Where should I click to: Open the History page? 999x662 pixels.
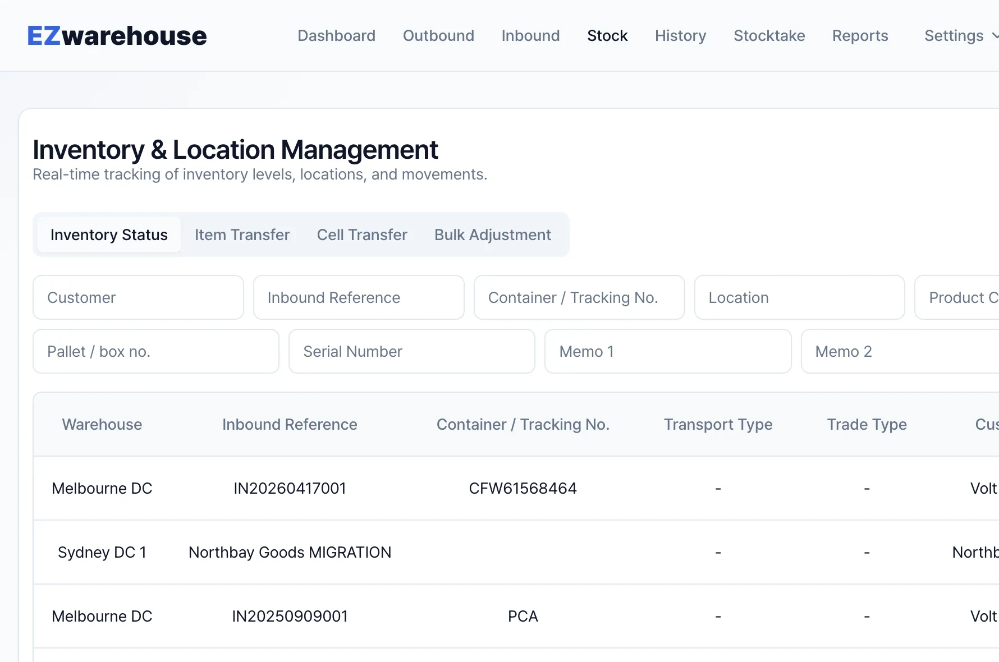[680, 36]
